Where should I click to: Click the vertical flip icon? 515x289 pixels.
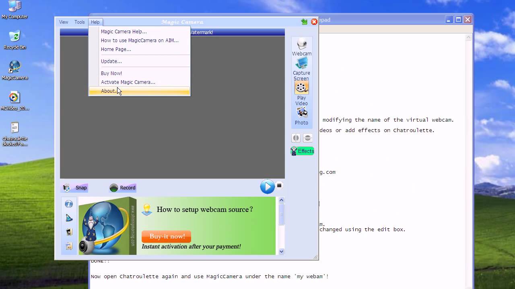click(308, 138)
